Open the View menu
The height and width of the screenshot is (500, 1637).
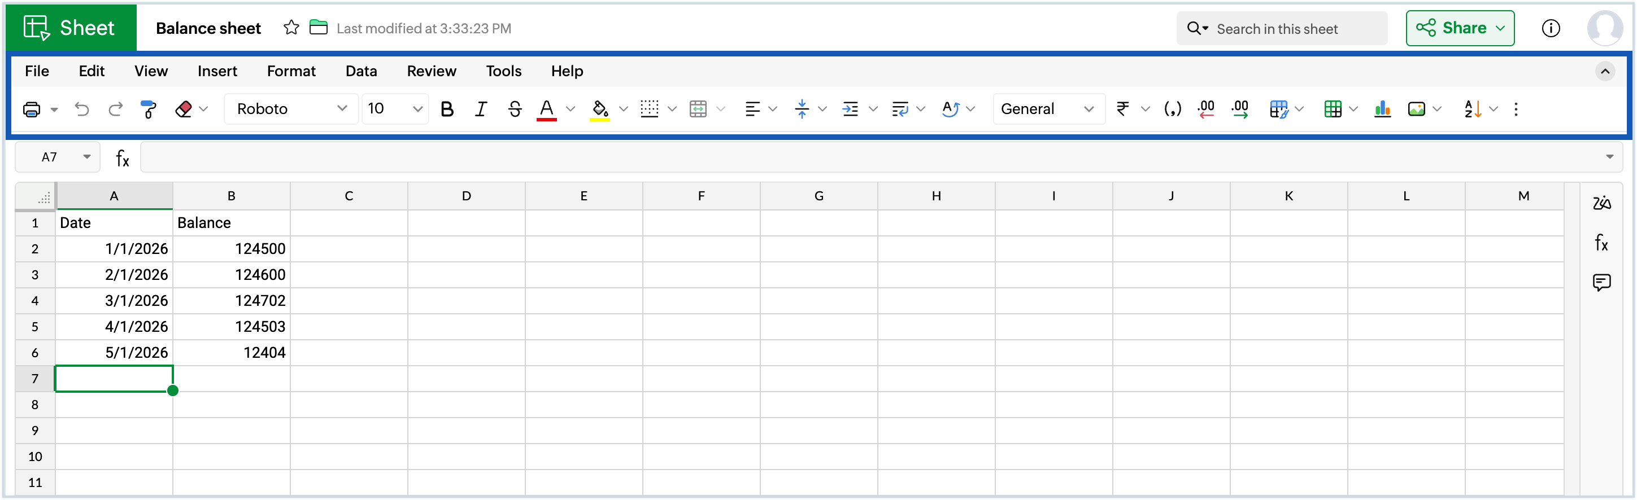(x=151, y=71)
